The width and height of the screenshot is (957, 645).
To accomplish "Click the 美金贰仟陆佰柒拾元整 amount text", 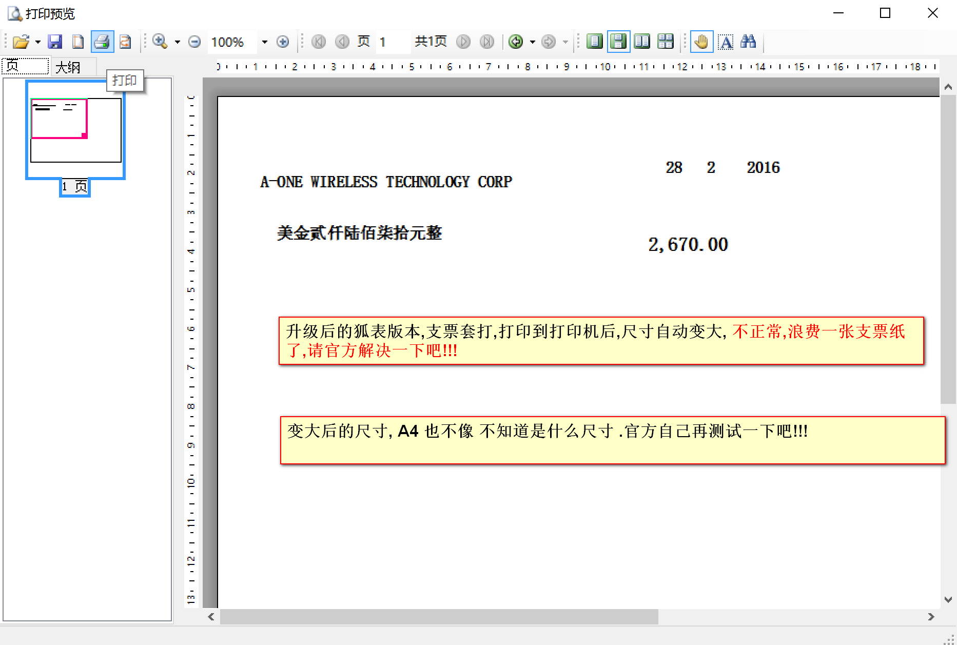I will point(359,233).
